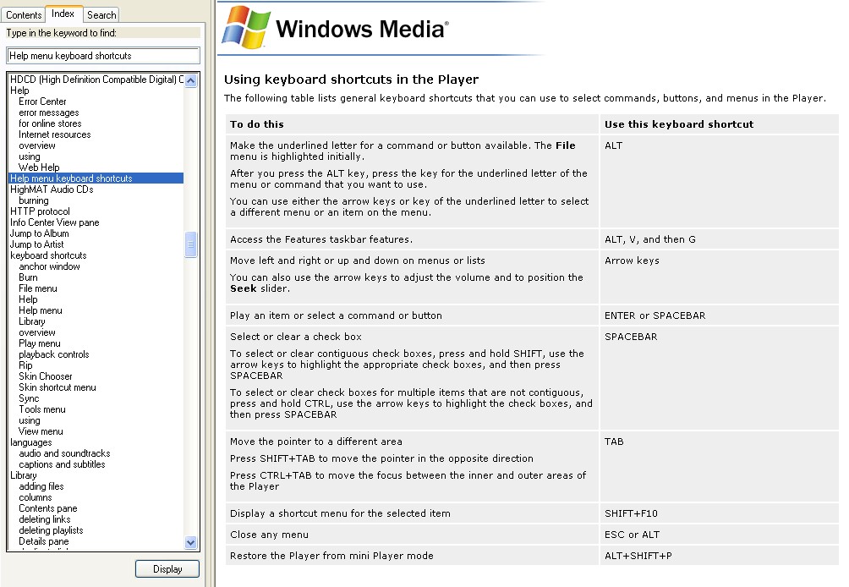Switch to the Contents tab
849x587 pixels.
click(x=24, y=14)
